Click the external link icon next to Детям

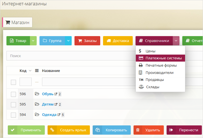(56, 104)
